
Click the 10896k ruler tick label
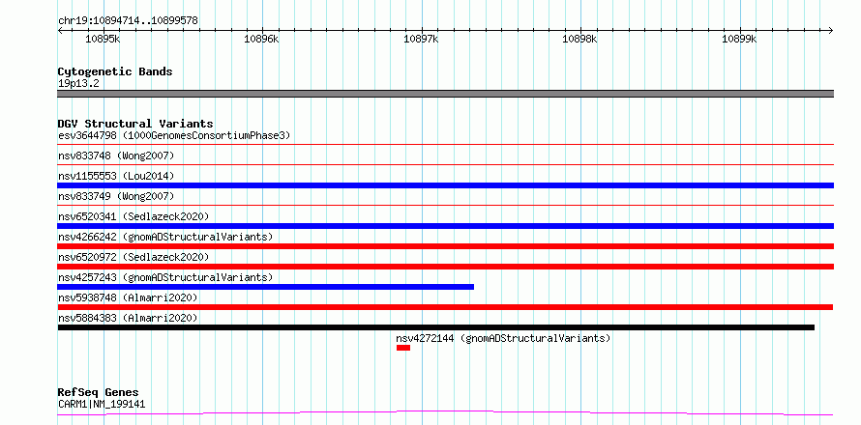[x=261, y=39]
